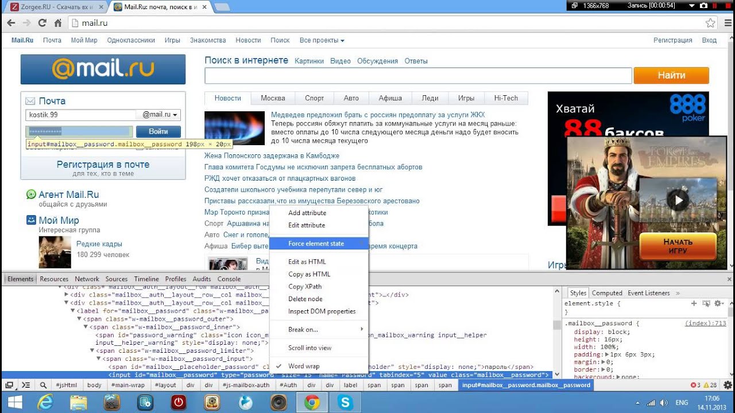Click the volume icon in system tray
Image resolution: width=735 pixels, height=413 pixels.
pos(663,403)
